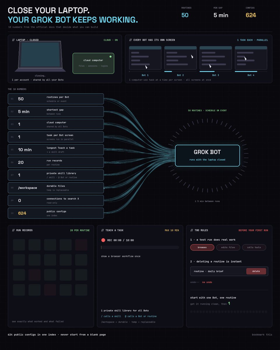Click the red REC recording dot
The width and height of the screenshot is (280, 350).
[103, 240]
